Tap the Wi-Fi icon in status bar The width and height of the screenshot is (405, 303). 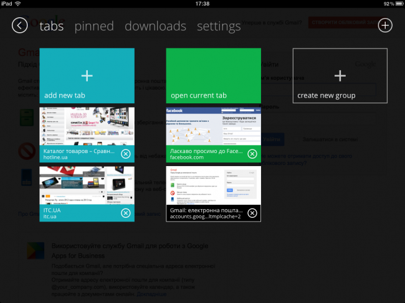click(x=17, y=4)
